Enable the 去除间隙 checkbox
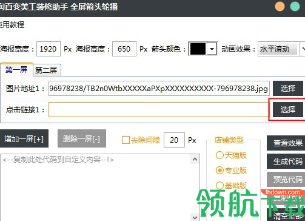 tap(126, 140)
